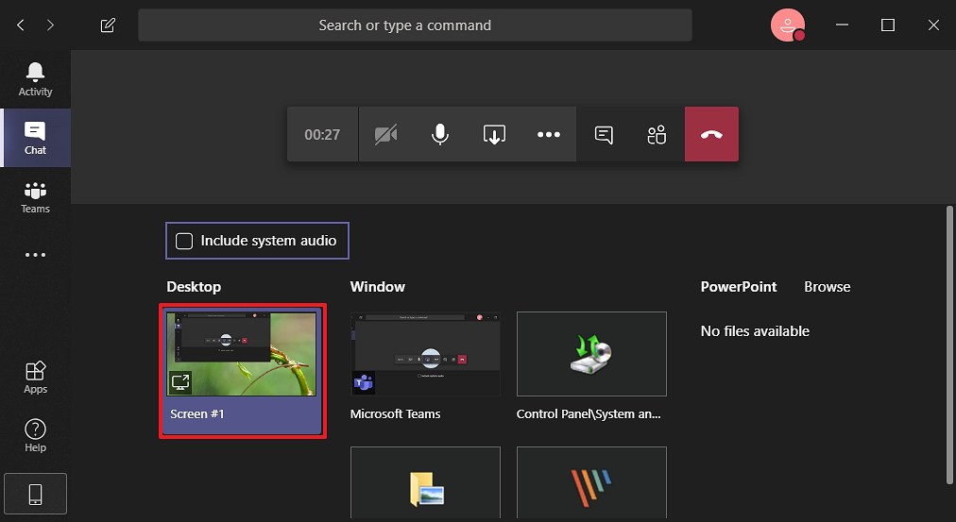
Task: Expand more apps ellipsis in sidebar
Action: (35, 255)
